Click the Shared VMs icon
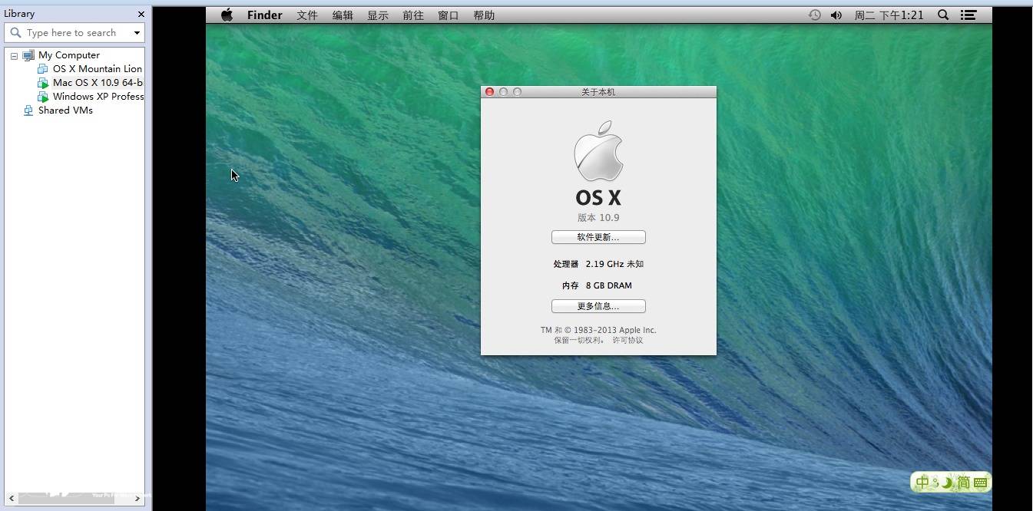1033x511 pixels. (28, 110)
